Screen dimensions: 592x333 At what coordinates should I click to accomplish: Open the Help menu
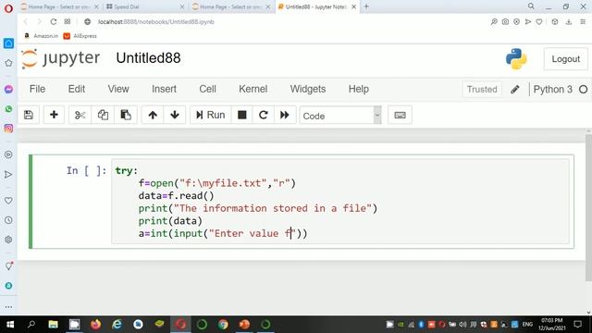(358, 89)
